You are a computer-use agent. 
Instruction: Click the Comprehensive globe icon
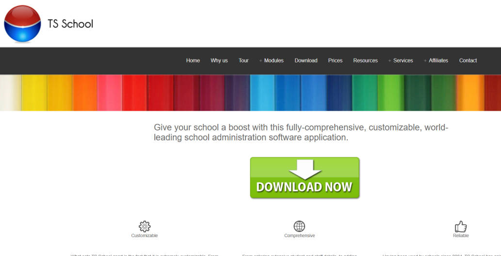(x=299, y=226)
